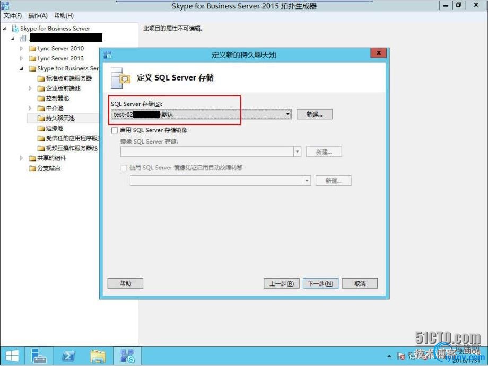Collapse the Skype for Business Server 2015 folder
The image size is (488, 366).
click(21, 68)
